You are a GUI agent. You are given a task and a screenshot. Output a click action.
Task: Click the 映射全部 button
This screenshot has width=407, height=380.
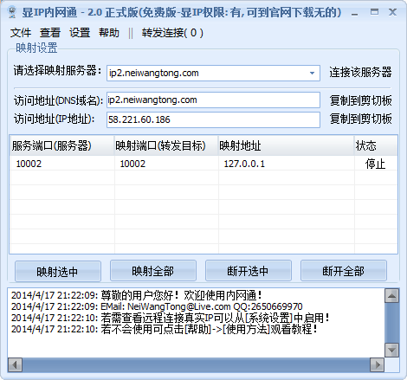pos(153,271)
